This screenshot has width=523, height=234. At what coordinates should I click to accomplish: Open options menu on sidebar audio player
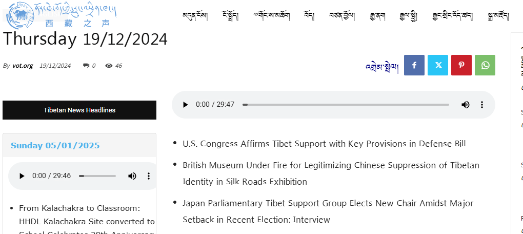point(149,176)
